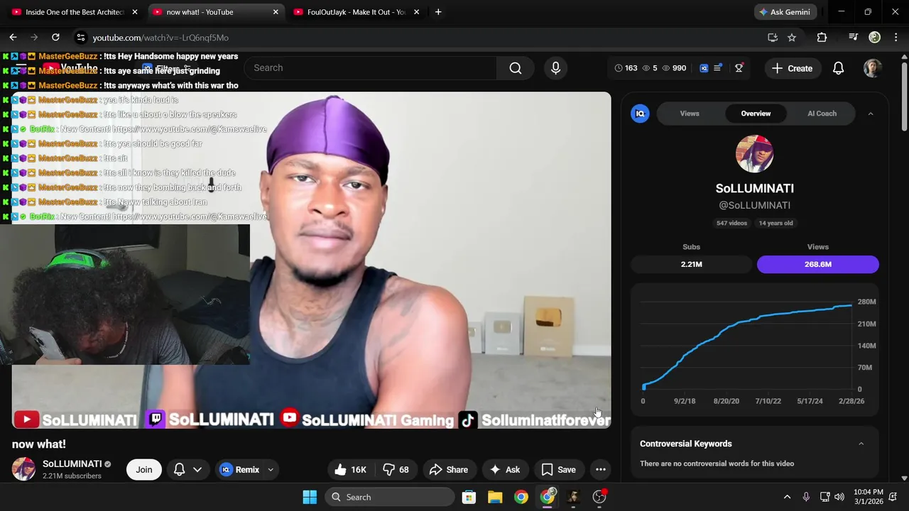Expand notification options chevron beside bell
The height and width of the screenshot is (511, 909).
[197, 470]
